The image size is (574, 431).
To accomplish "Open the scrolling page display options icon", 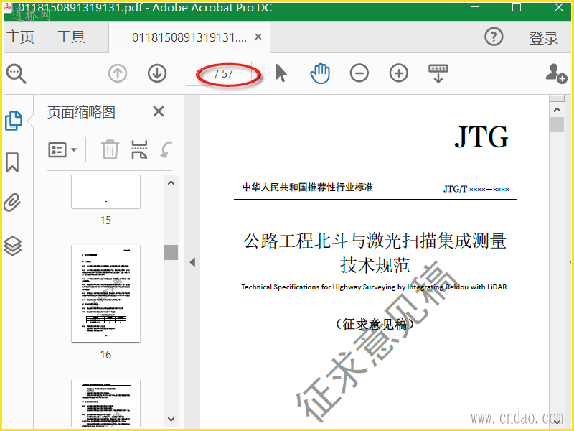I will 438,73.
